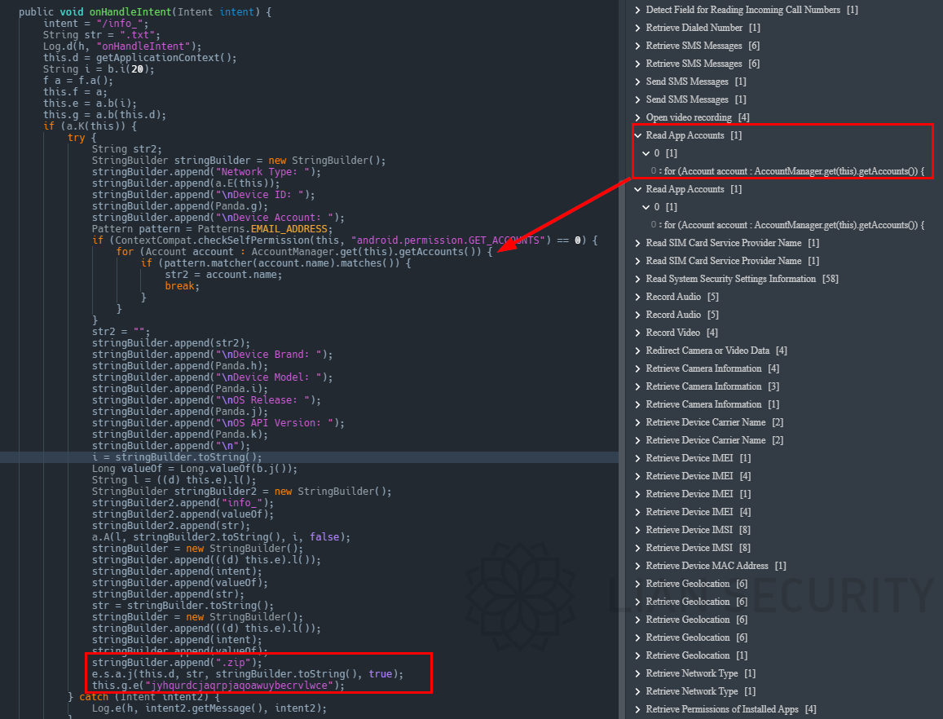The height and width of the screenshot is (719, 943).
Task: Expand chevron beside Retrieve Permissions of Installed Apps
Action: 638,709
